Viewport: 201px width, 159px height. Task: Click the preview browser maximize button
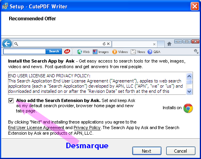point(187,41)
